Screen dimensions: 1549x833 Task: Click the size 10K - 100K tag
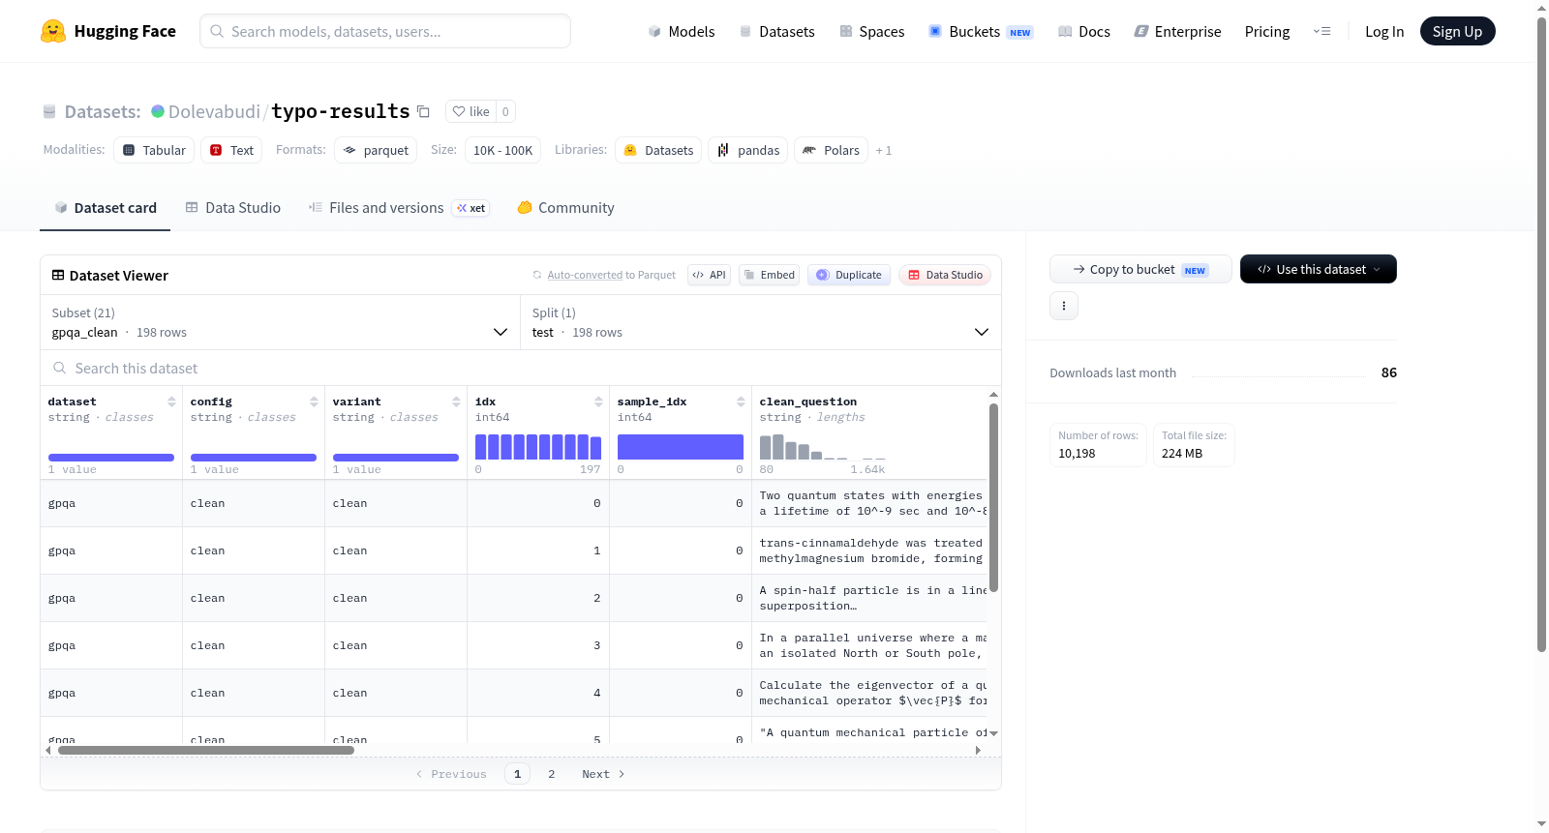(502, 150)
